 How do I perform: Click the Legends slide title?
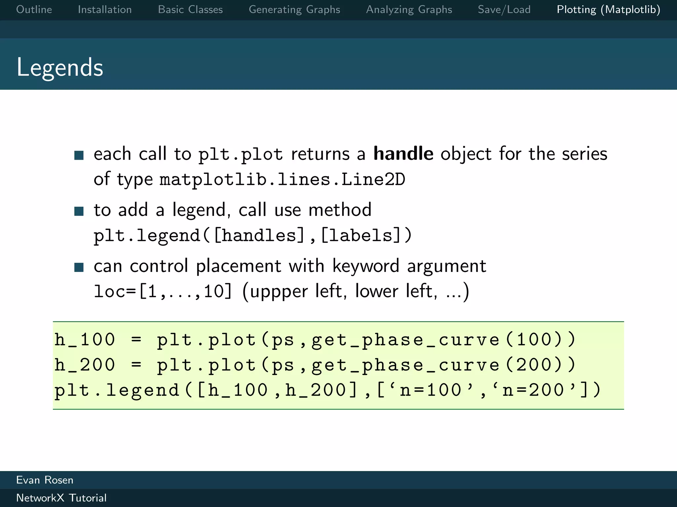coord(60,68)
